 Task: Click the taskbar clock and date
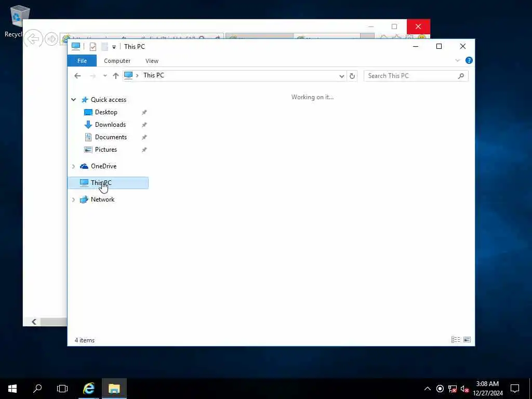click(x=487, y=389)
